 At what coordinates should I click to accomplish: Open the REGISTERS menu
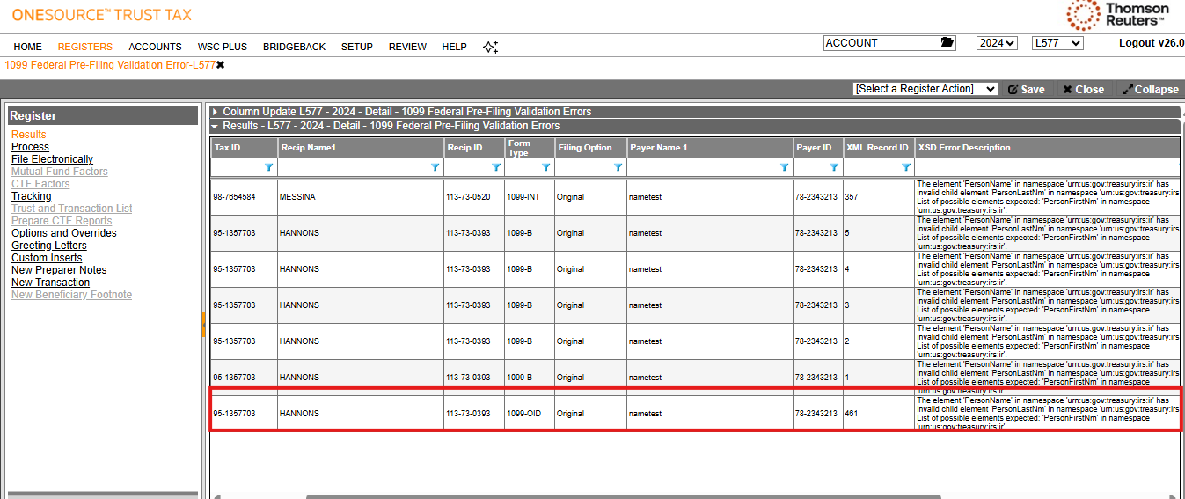click(x=85, y=47)
